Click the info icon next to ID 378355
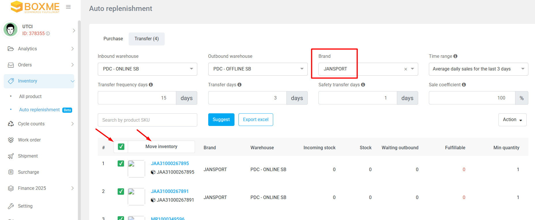535x220 pixels. pos(48,34)
